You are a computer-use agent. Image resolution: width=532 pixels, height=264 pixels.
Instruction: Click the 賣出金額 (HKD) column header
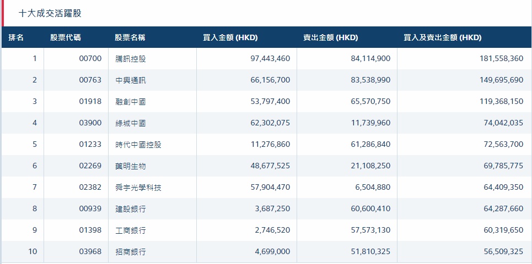point(330,37)
